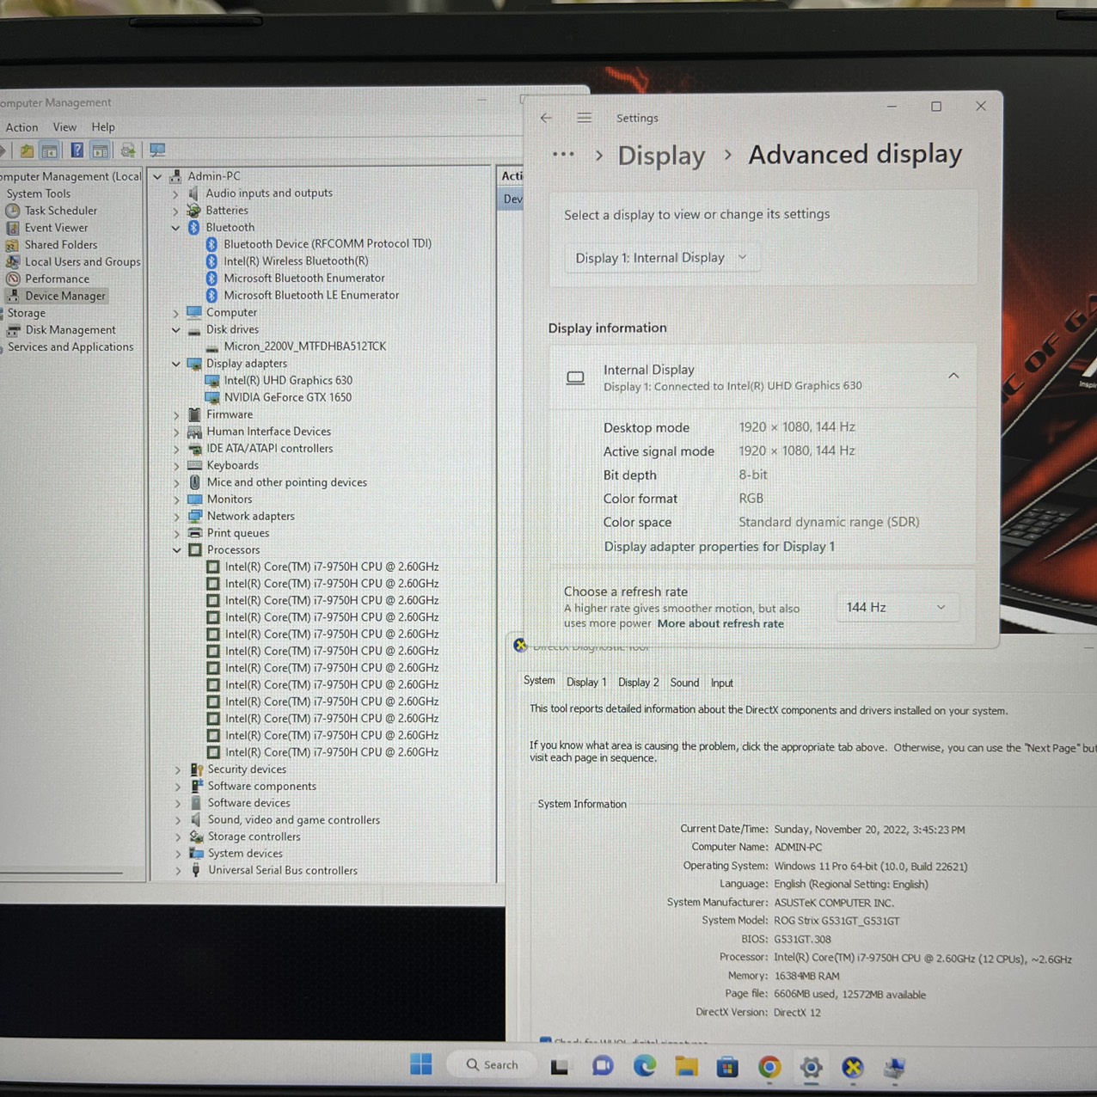Image resolution: width=1097 pixels, height=1097 pixels.
Task: Click the blue Help question-mark toolbar icon
Action: click(77, 150)
